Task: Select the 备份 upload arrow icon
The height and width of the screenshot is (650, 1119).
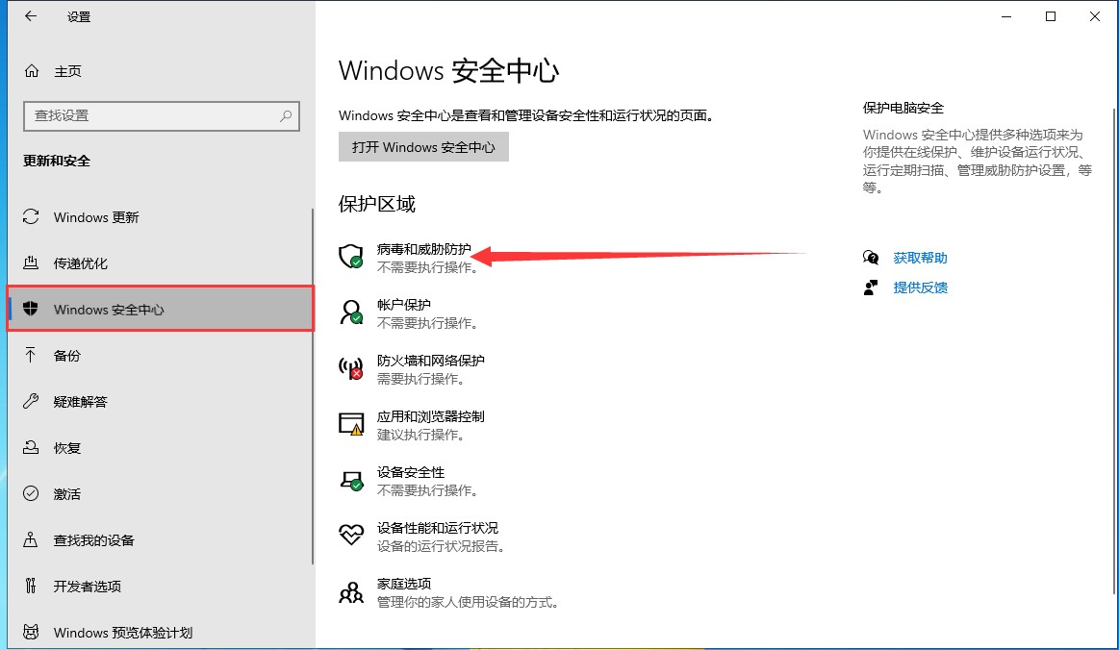Action: tap(31, 355)
